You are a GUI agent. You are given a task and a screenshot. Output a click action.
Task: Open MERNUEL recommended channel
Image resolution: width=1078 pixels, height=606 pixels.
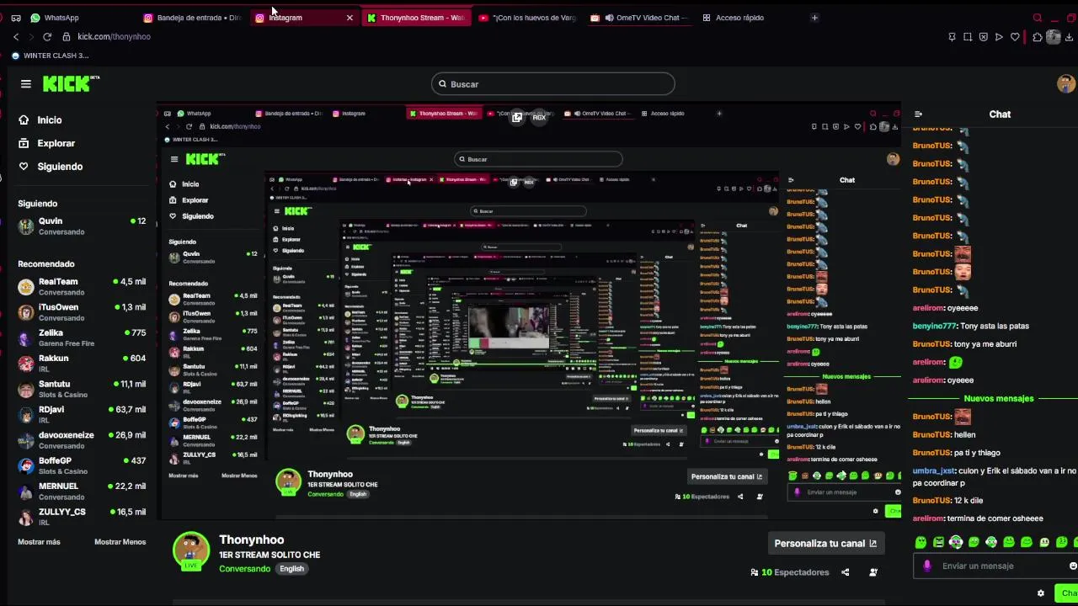(x=83, y=491)
